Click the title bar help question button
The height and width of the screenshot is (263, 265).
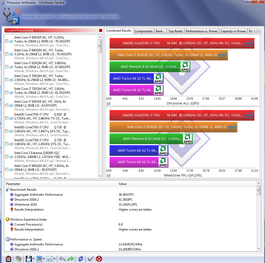(248, 2)
